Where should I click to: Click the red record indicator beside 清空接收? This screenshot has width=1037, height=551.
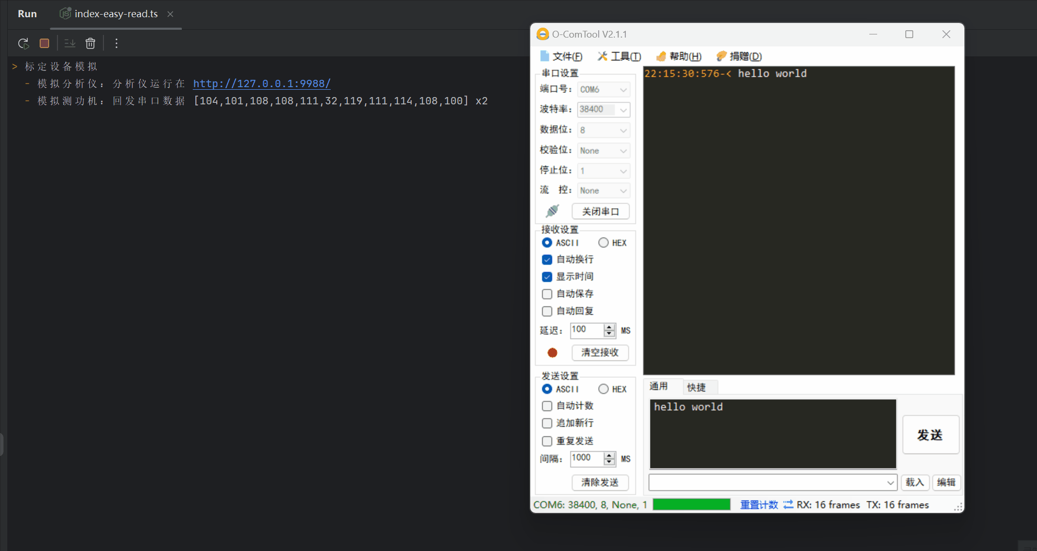tap(552, 353)
